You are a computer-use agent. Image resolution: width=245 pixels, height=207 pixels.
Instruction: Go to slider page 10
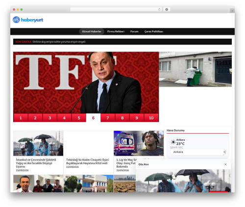point(151,118)
